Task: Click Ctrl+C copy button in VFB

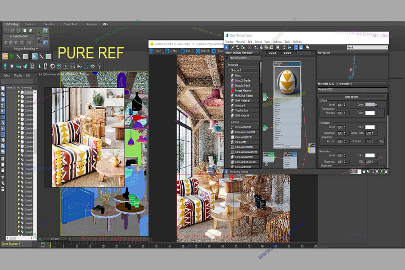Action: click(187, 51)
